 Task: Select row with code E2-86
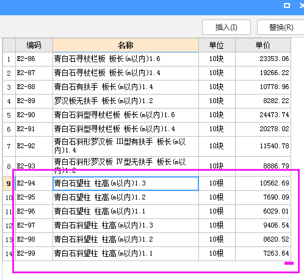tap(147, 59)
